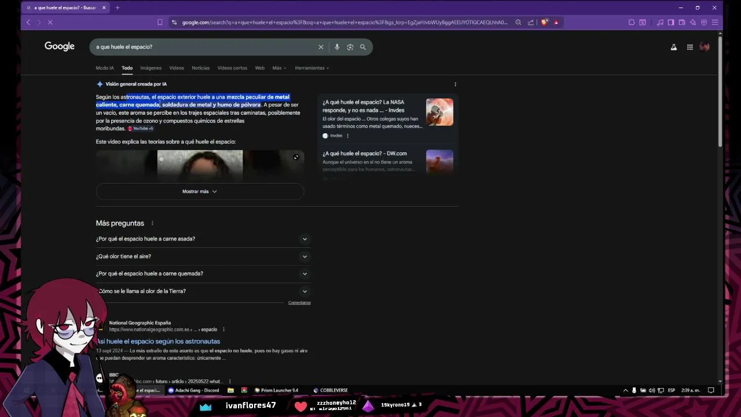Open the browser extensions puzzle icon
This screenshot has height=417, width=741.
[632, 23]
